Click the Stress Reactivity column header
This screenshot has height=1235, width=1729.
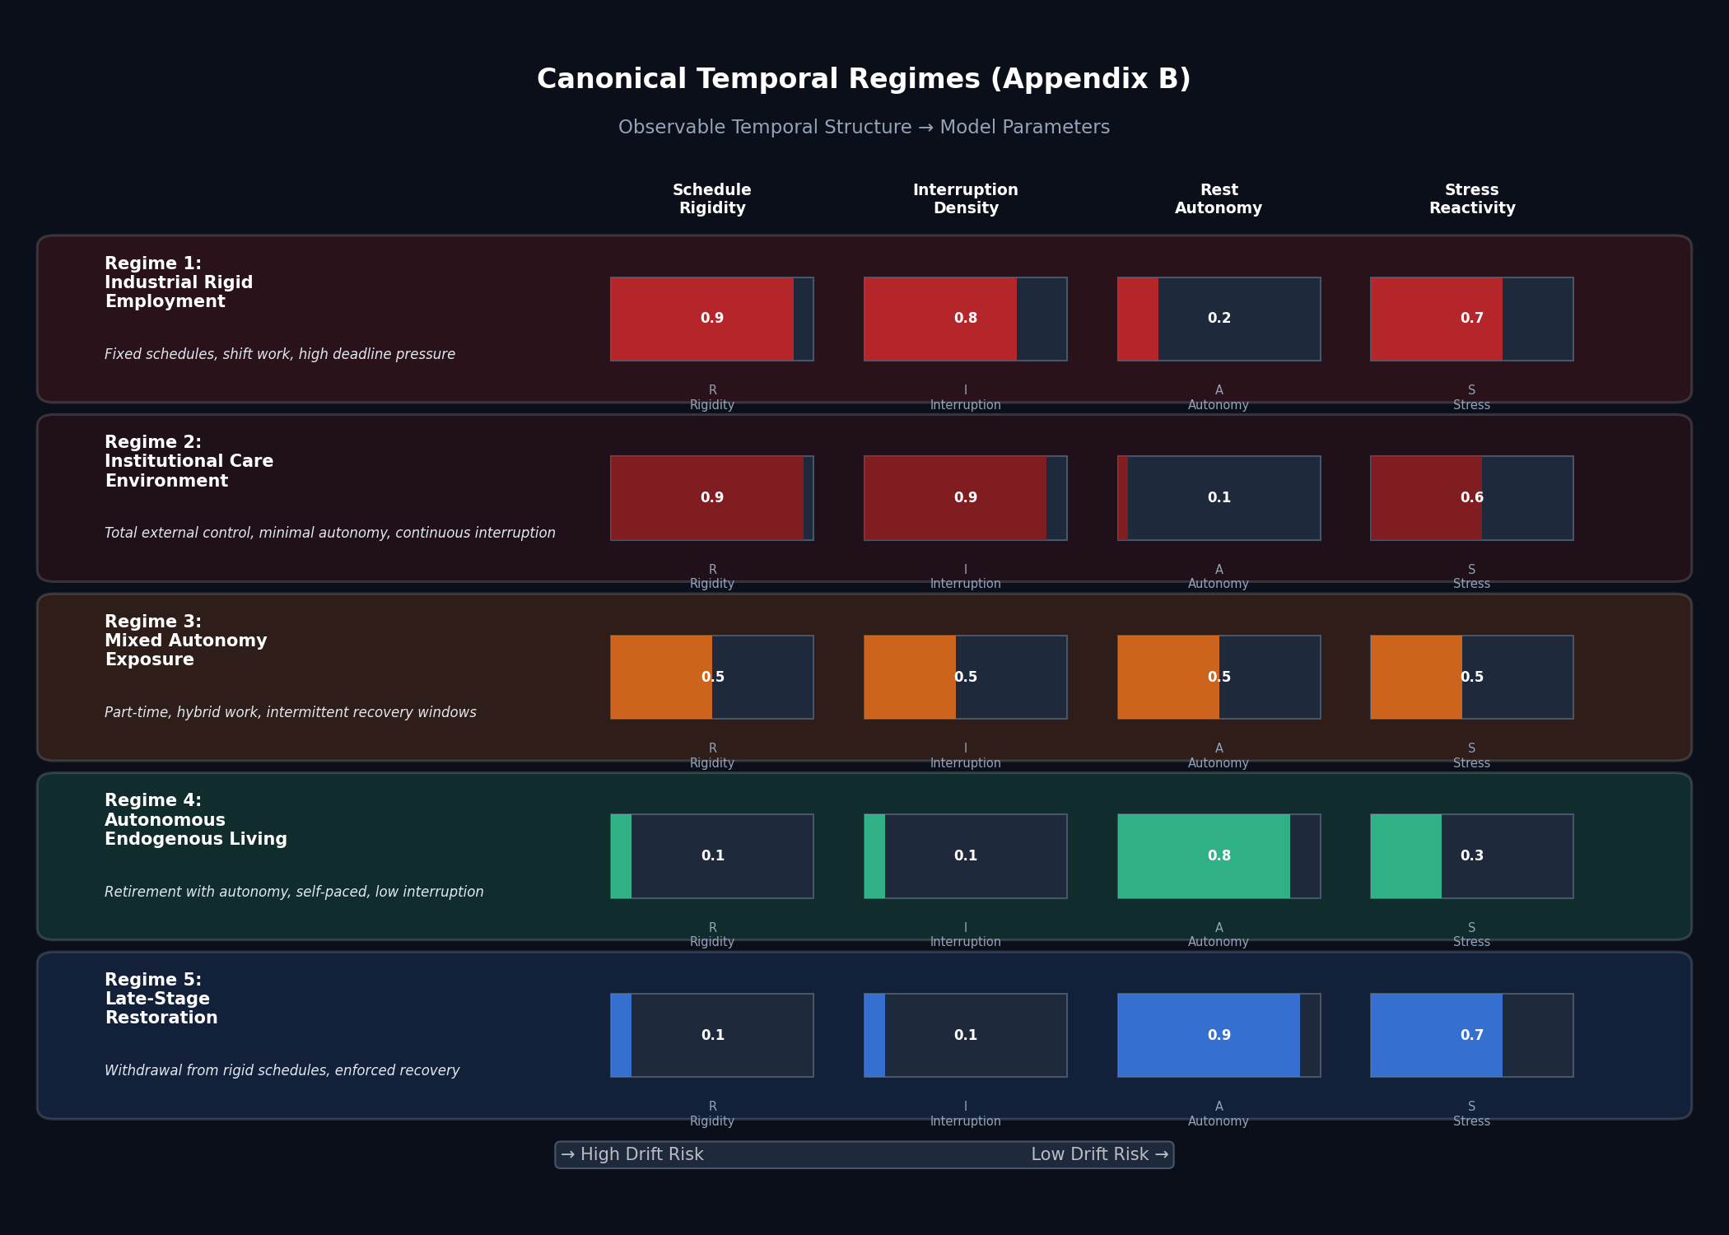1471,199
